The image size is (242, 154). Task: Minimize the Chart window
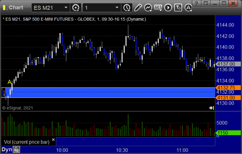point(215,3)
